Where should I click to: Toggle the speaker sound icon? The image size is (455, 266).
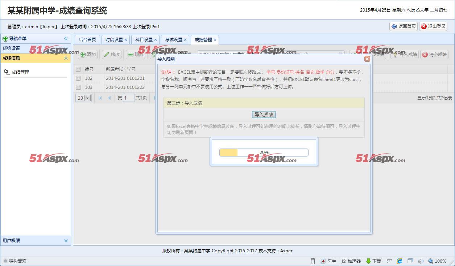click(x=421, y=261)
